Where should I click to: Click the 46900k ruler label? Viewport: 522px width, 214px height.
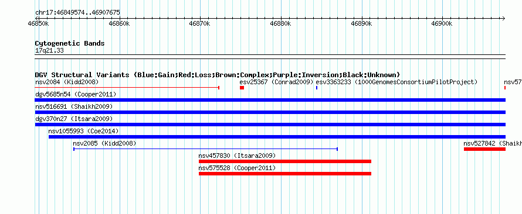point(442,23)
